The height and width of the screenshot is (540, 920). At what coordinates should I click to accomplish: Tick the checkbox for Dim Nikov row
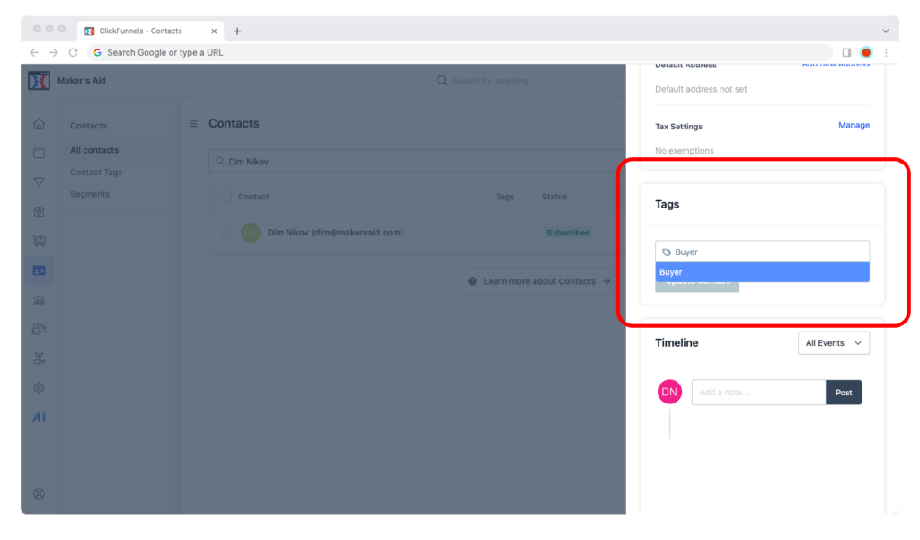(226, 233)
